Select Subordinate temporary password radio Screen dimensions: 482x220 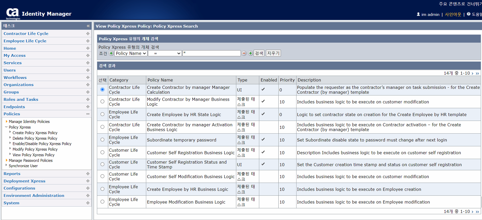102,140
